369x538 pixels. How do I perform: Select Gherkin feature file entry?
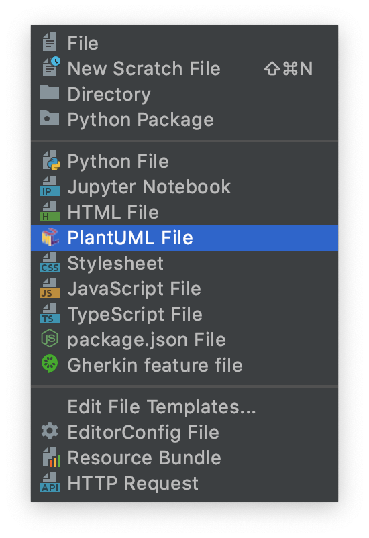pos(184,365)
